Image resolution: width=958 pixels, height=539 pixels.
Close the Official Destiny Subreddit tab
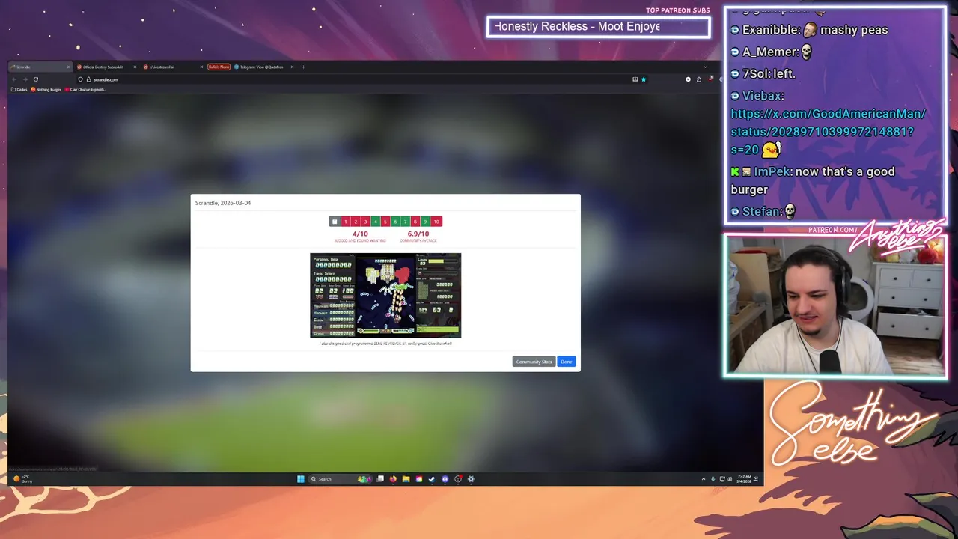(135, 67)
